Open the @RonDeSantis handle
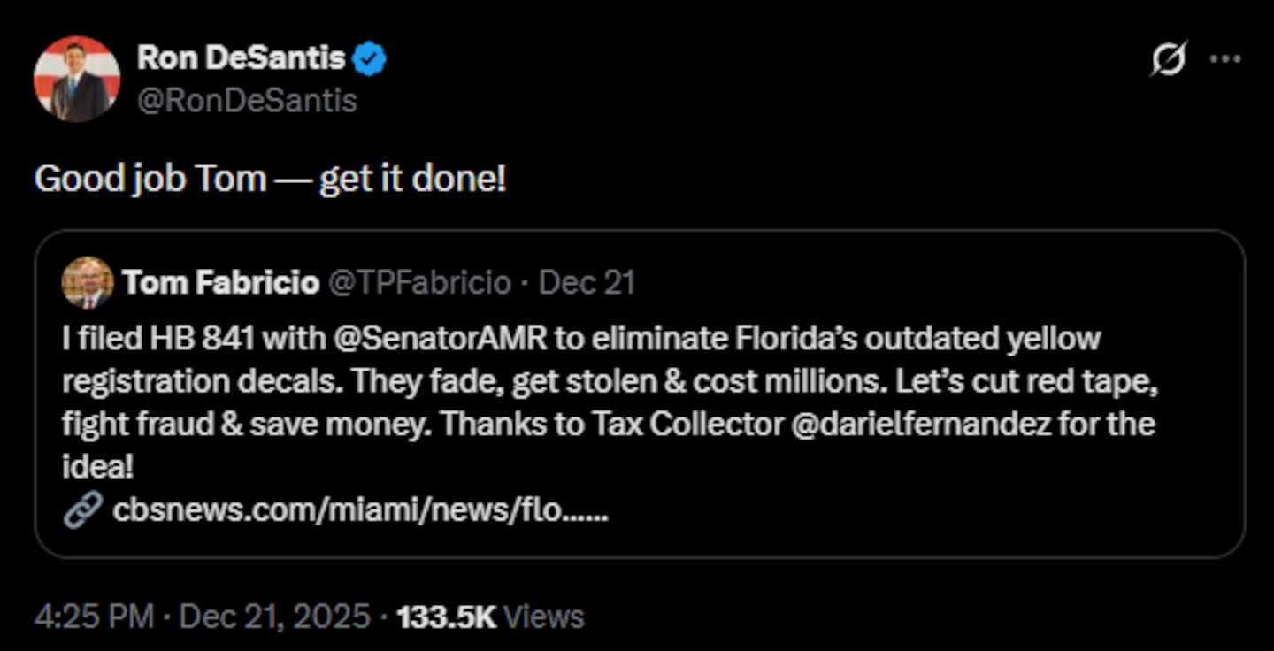Screen dimensions: 1274x651 [x=247, y=101]
